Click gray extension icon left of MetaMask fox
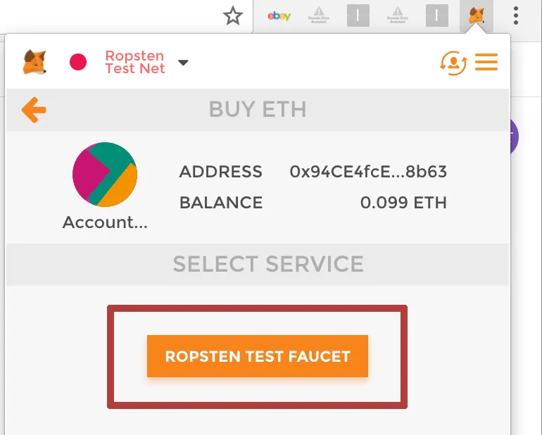The image size is (542, 435). pyautogui.click(x=437, y=15)
